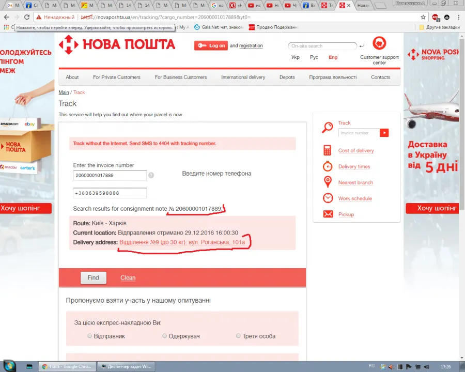
Task: Click the browser forward arrow
Action: pos(17,17)
